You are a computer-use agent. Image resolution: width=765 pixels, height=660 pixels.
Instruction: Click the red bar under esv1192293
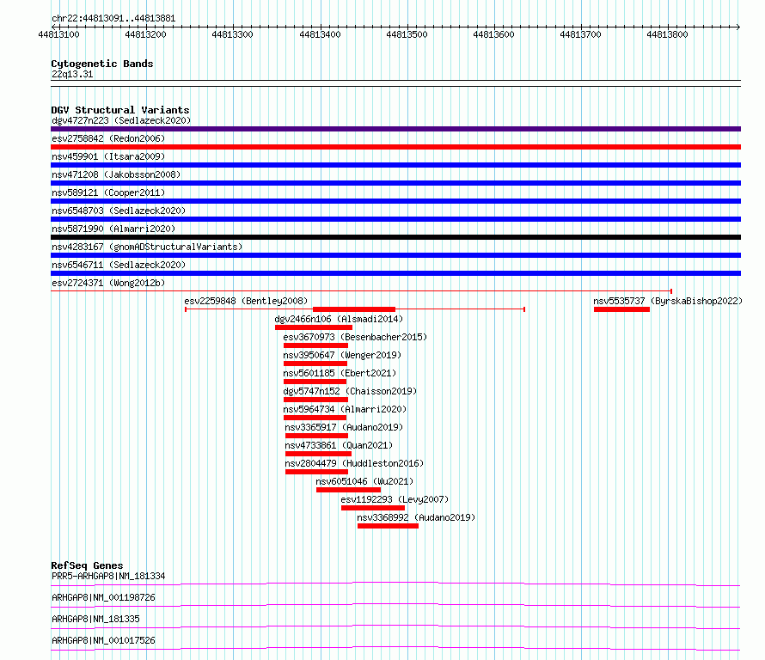coord(373,508)
